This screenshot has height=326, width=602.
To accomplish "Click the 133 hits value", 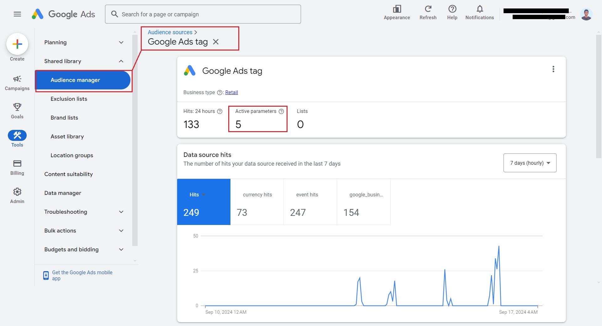I will coord(191,125).
